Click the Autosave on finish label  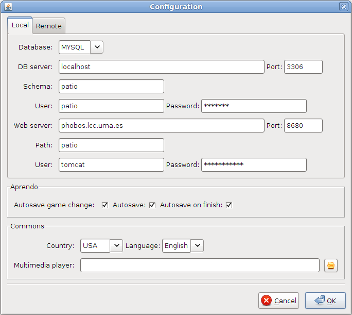(191, 205)
